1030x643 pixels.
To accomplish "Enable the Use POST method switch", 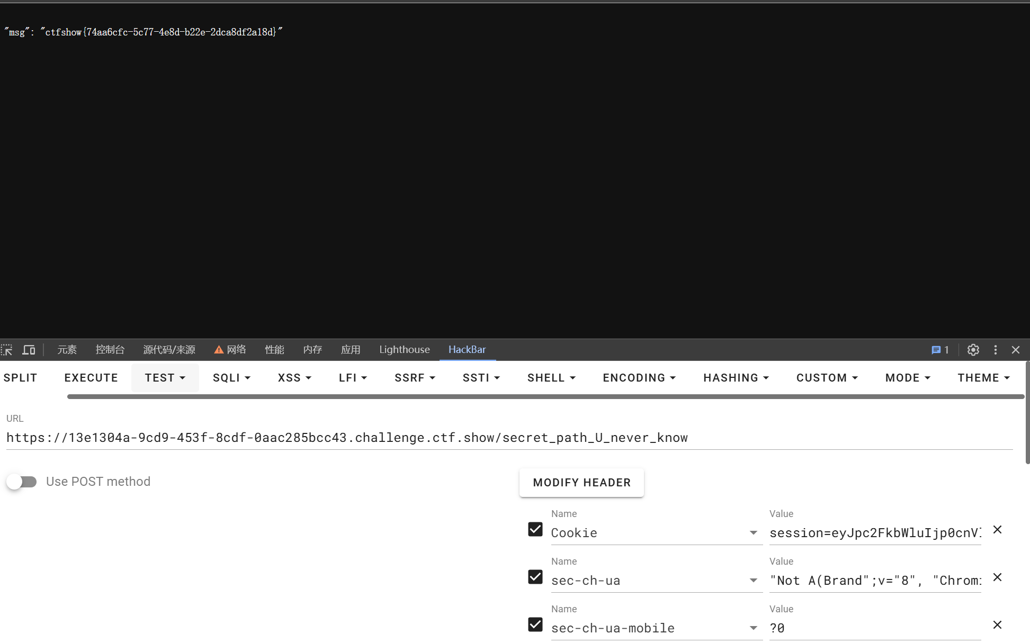I will pyautogui.click(x=22, y=482).
